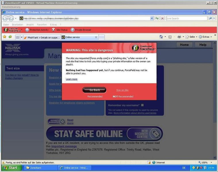
Task: Switch to ZoneAlarm folder taskbar item
Action: tap(41, 168)
